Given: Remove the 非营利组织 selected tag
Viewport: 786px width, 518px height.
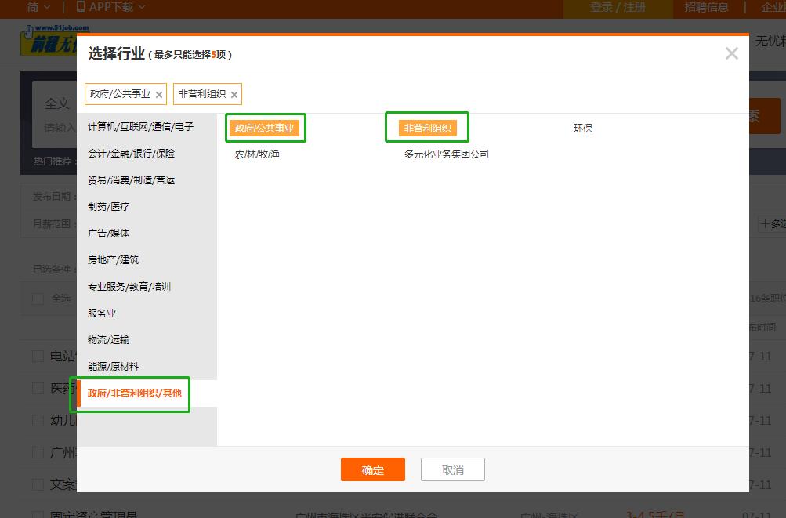Looking at the screenshot, I should pyautogui.click(x=234, y=93).
